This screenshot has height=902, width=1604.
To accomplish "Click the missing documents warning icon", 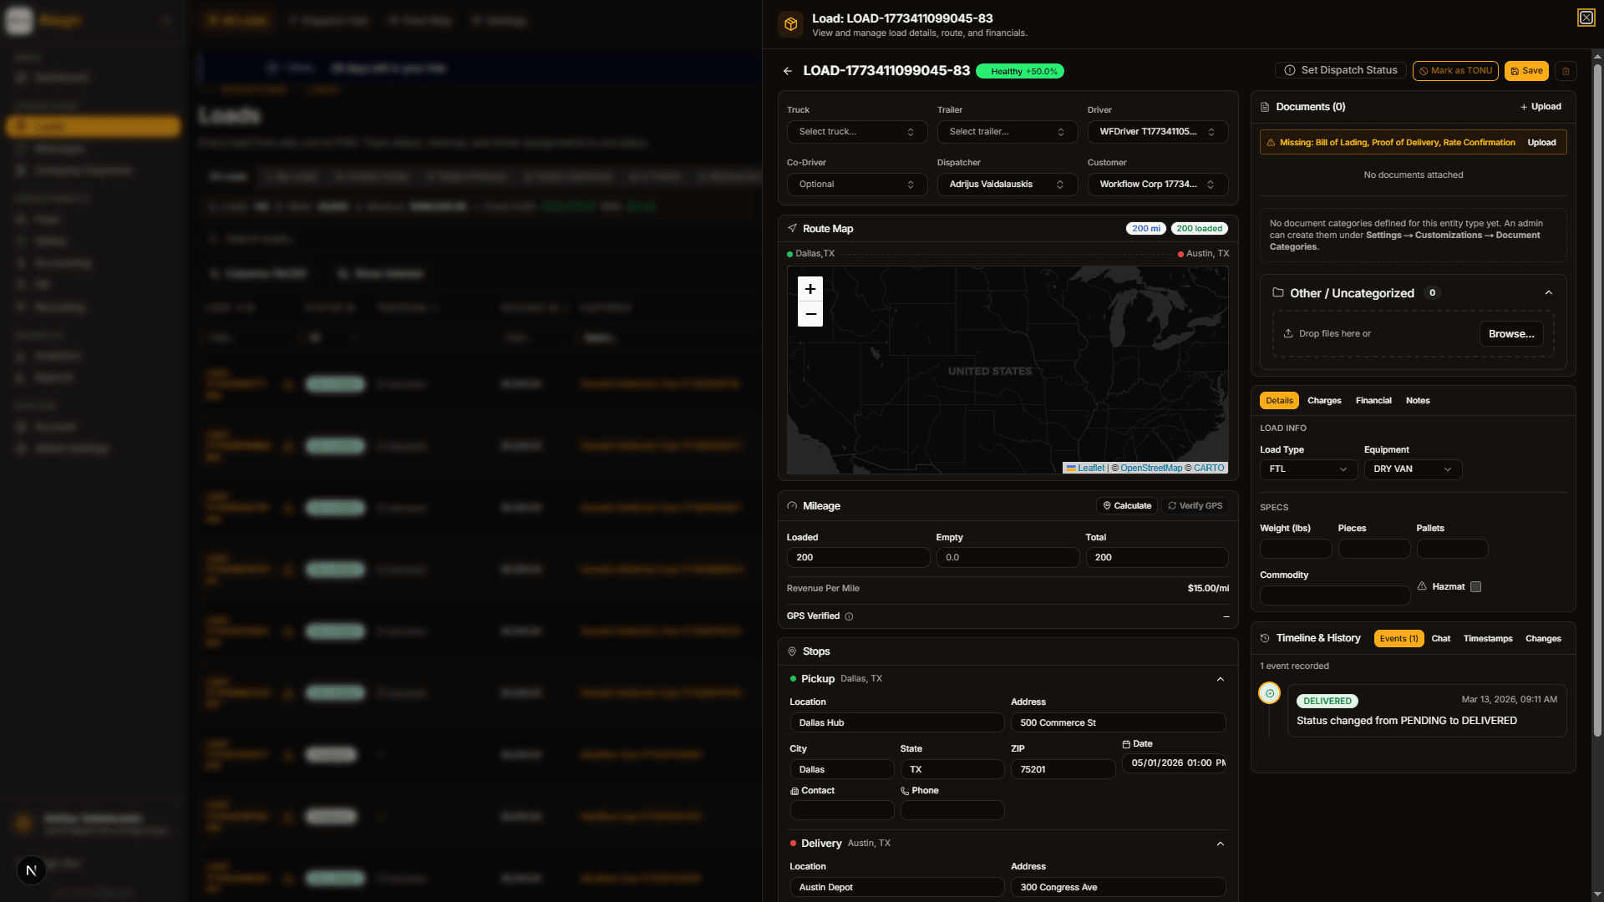I will click(x=1271, y=143).
